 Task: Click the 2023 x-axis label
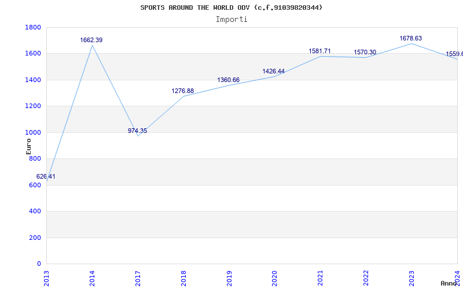coord(411,279)
